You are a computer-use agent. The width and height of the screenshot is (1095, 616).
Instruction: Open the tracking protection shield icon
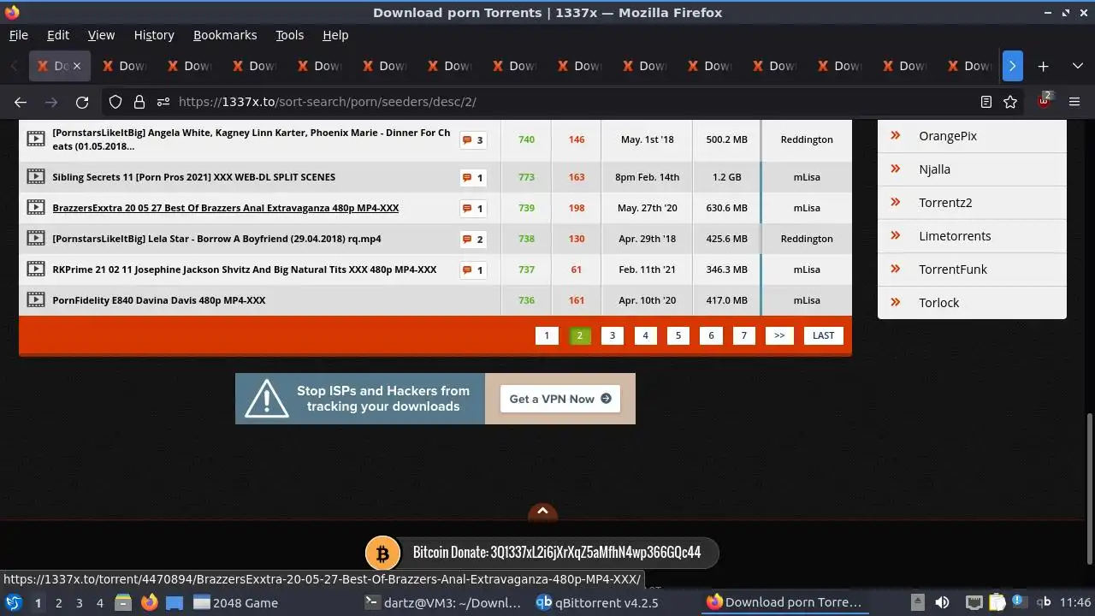[115, 102]
